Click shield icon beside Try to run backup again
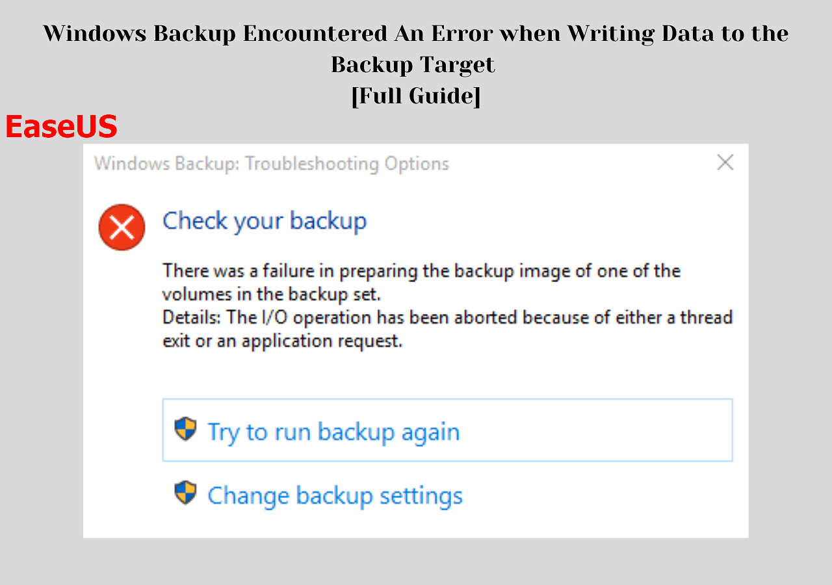832x585 pixels. click(185, 429)
